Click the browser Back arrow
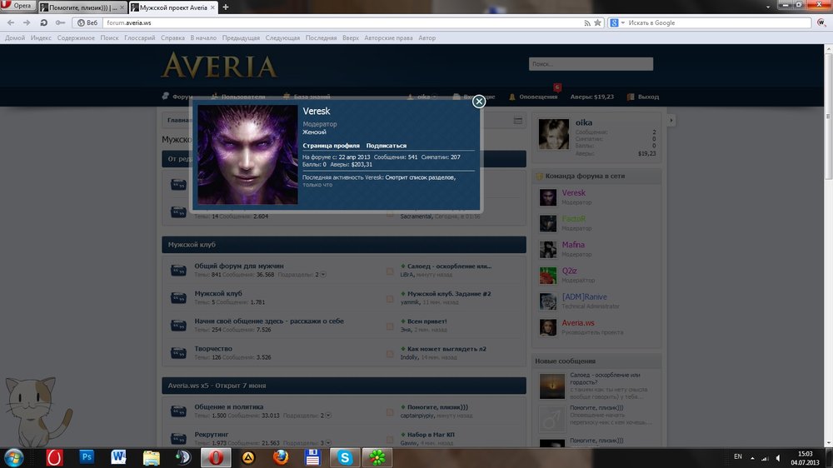Viewport: 833px width, 468px height. [x=10, y=22]
